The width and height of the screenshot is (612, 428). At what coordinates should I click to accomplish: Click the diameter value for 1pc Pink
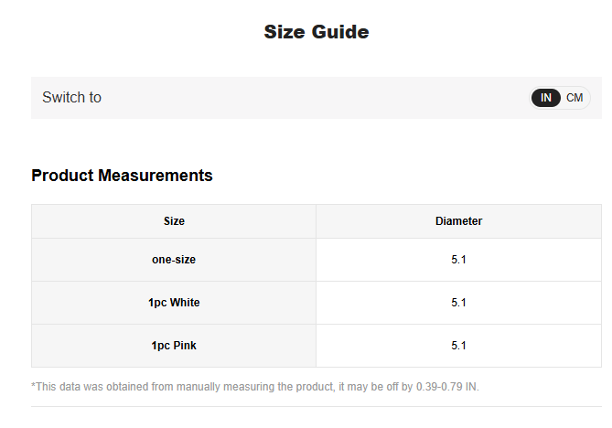tap(458, 346)
